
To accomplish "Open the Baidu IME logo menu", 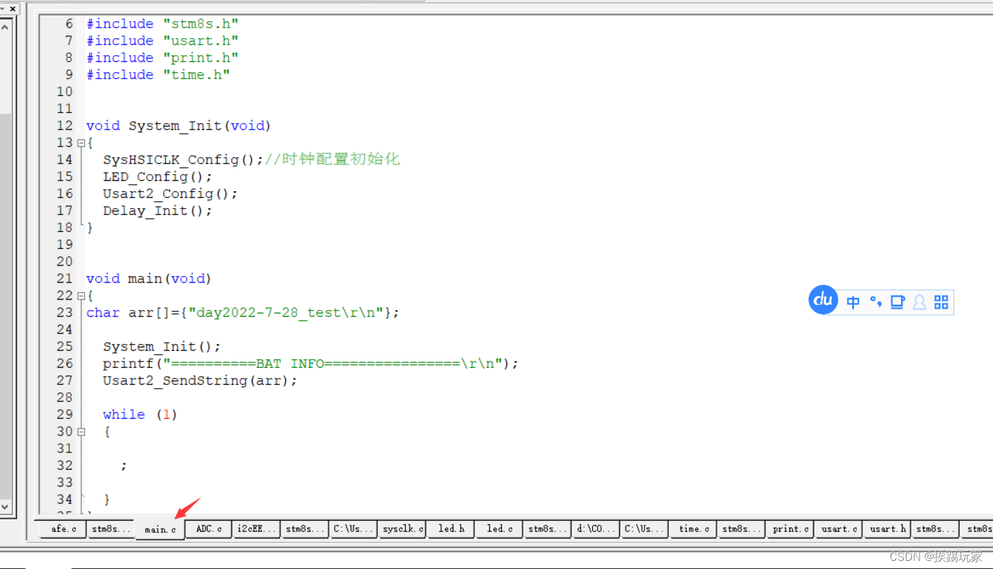I will click(x=823, y=300).
